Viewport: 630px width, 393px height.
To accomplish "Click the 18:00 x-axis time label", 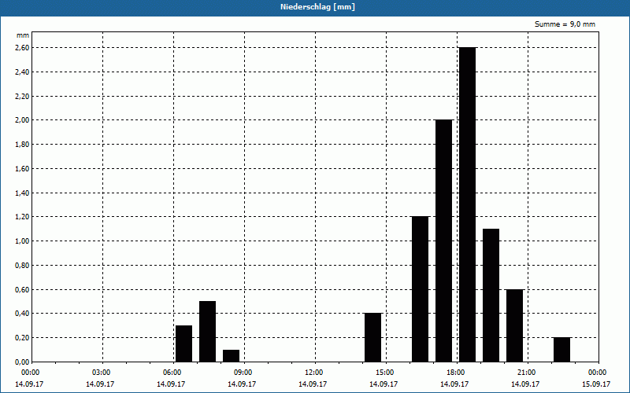I will tap(456, 373).
